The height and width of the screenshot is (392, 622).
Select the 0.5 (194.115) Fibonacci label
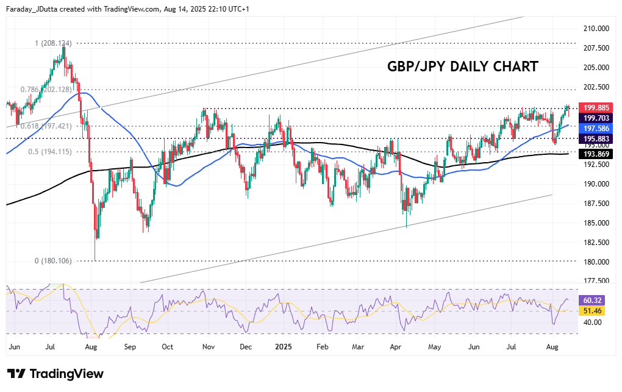[50, 152]
